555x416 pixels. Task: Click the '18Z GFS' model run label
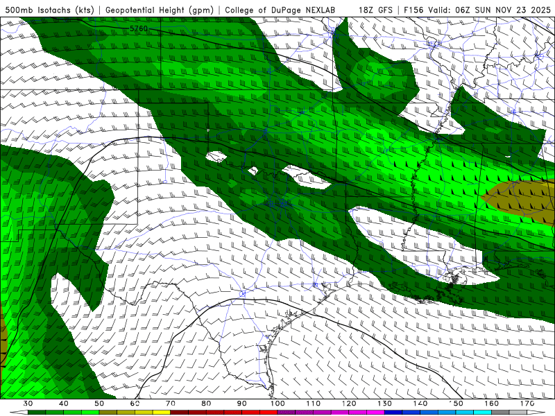point(375,10)
